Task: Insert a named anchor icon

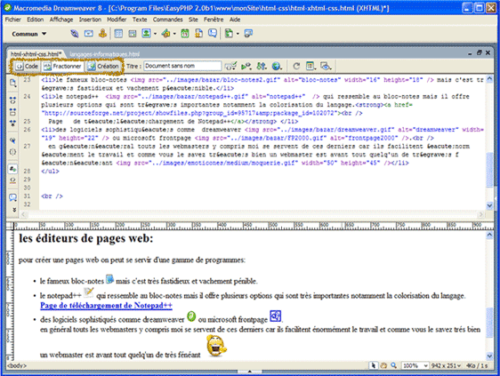Action: (x=102, y=33)
